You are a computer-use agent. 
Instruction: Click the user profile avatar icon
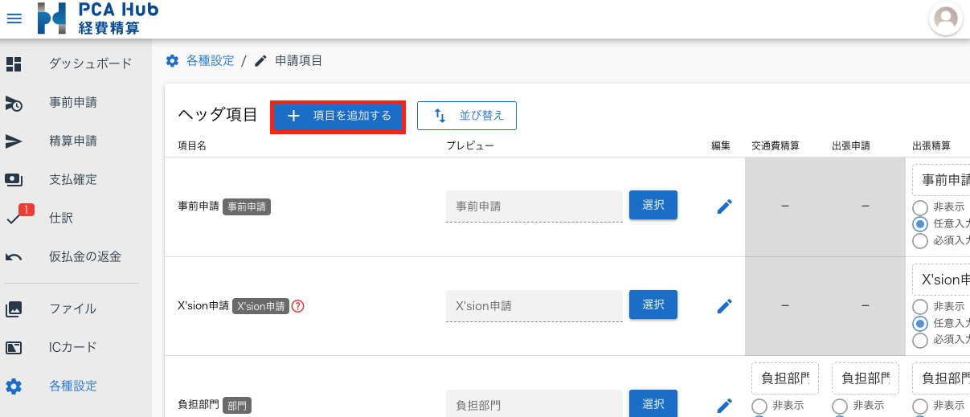coord(946,18)
